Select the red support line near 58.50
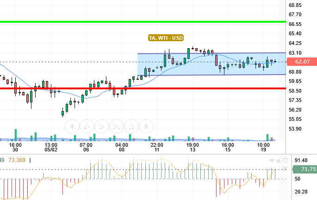317x200 pixels. pos(143,88)
